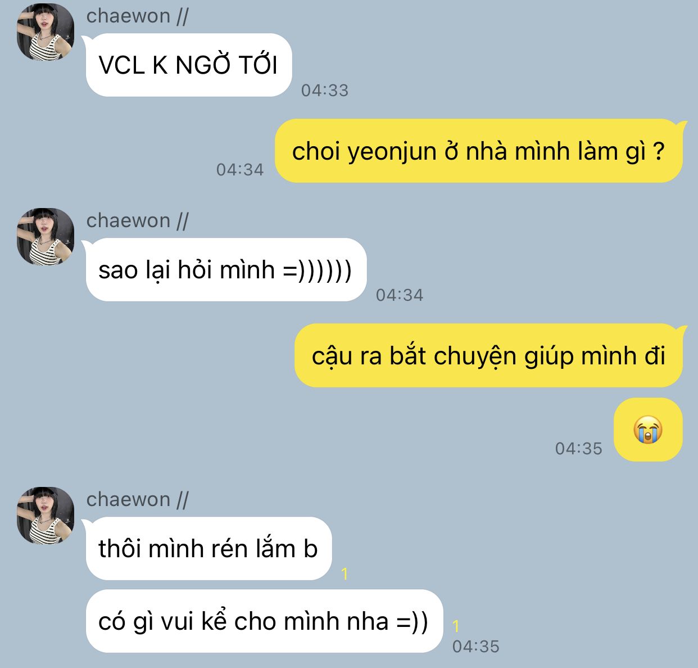Tap the yellow "choi yeonjun ở nhà mình" message
The image size is (698, 668).
click(x=479, y=151)
